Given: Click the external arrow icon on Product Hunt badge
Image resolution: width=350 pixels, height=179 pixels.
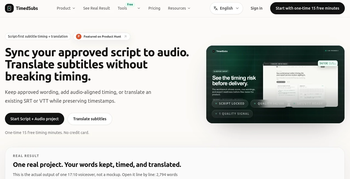Looking at the screenshot, I should (x=125, y=37).
